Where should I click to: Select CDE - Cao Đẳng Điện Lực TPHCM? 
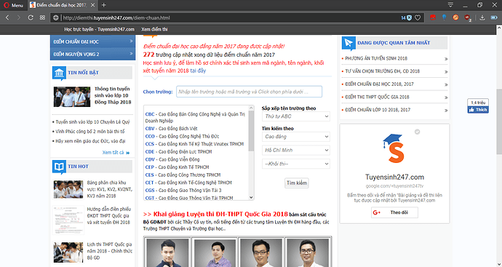178,151
